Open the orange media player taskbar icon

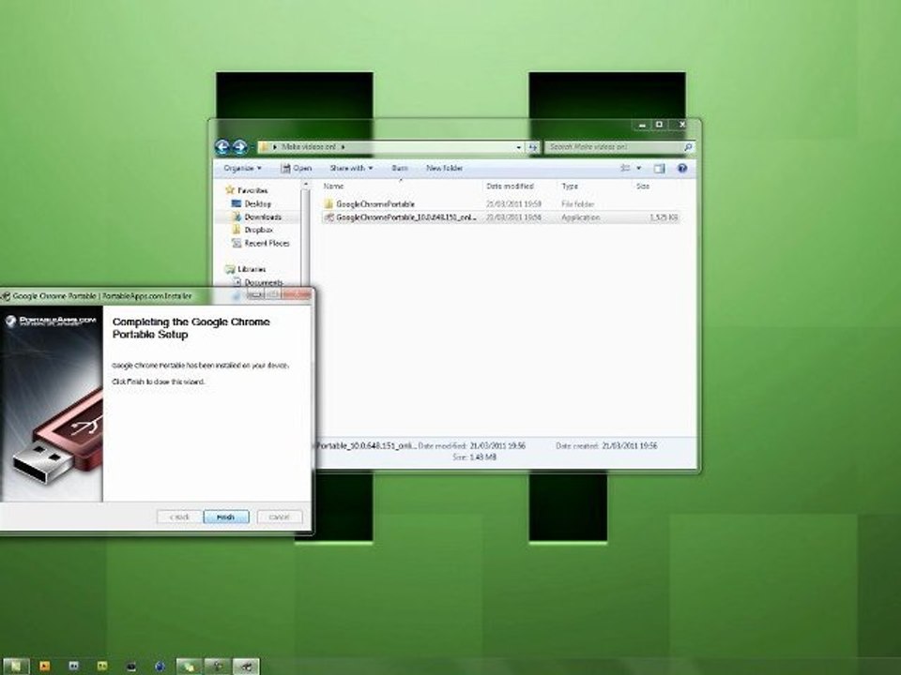coord(44,666)
